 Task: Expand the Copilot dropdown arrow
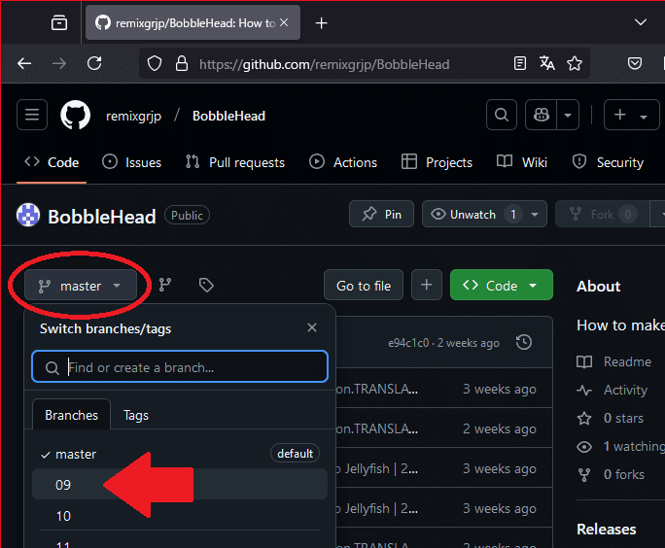point(568,115)
